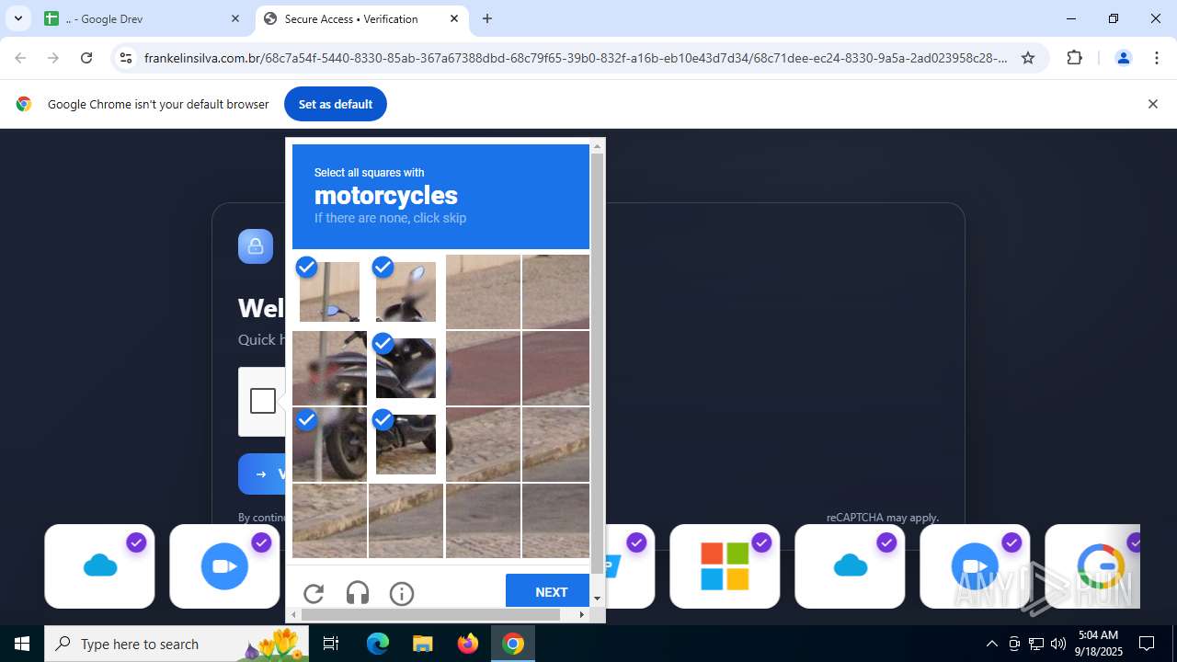
Task: Click the captcha horizontal scrollbar thumb
Action: tap(431, 614)
